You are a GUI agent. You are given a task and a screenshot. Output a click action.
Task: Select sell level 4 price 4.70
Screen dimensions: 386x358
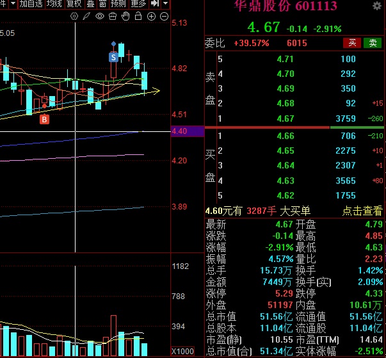tap(285, 74)
